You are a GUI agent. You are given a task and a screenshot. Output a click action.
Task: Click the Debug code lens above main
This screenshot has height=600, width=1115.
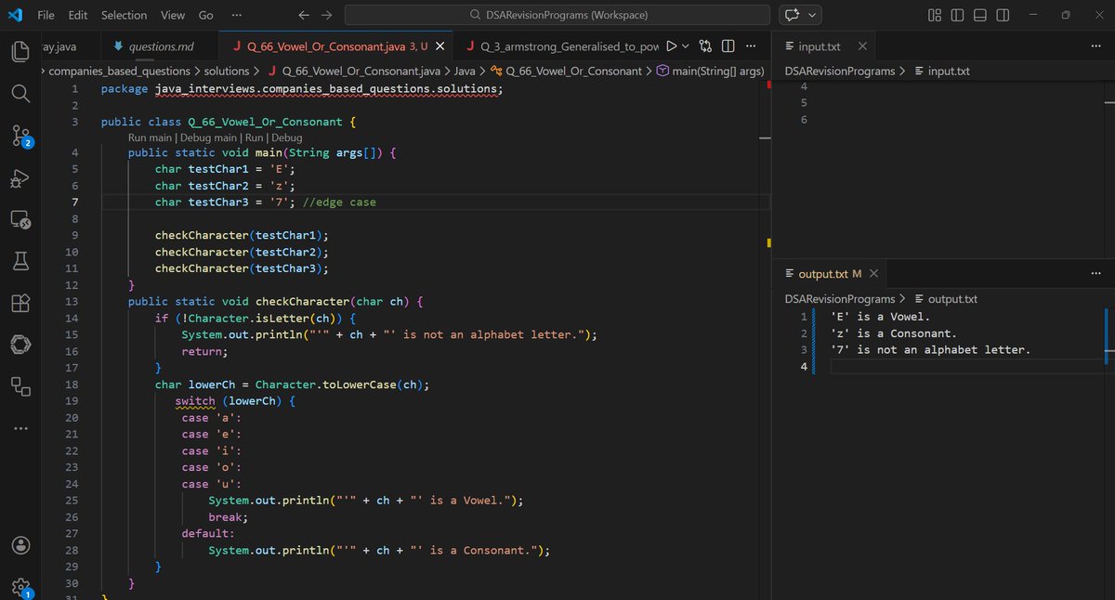tap(287, 137)
